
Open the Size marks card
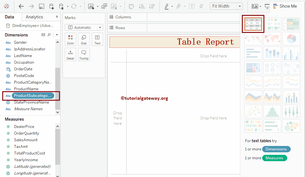pyautogui.click(x=84, y=40)
